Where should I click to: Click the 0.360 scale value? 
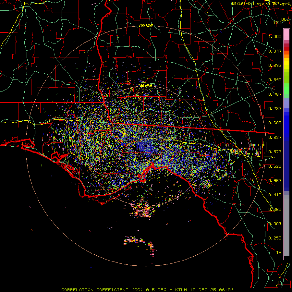click(275, 209)
